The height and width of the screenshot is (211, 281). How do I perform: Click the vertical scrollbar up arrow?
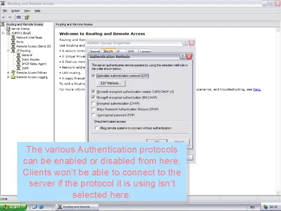coord(278,30)
